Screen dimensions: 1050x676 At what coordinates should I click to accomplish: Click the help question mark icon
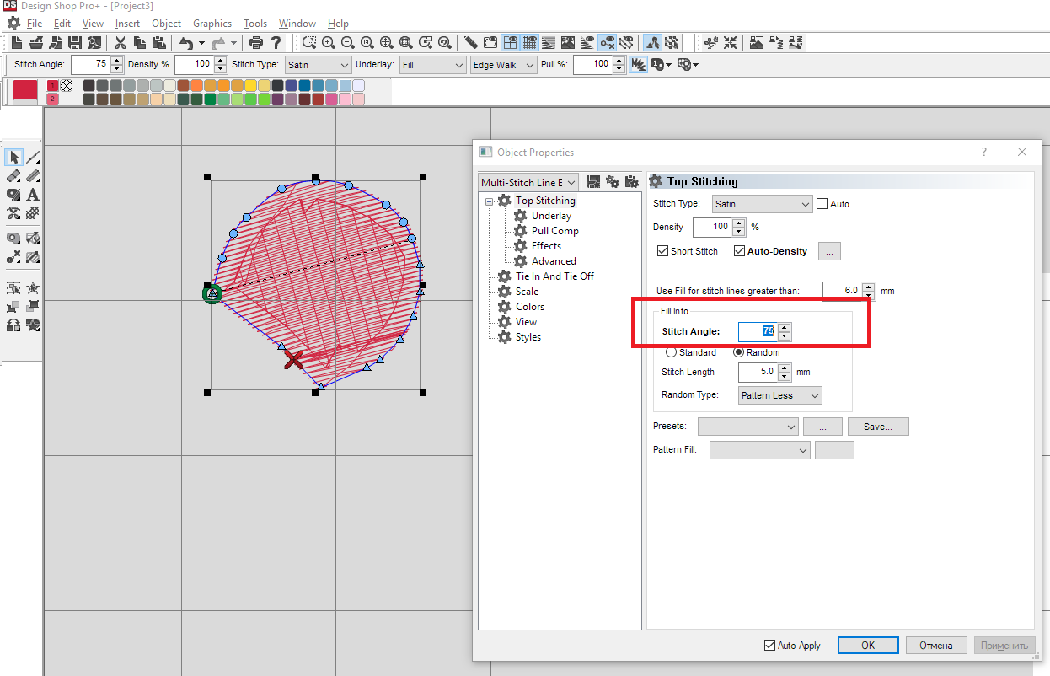pos(276,42)
